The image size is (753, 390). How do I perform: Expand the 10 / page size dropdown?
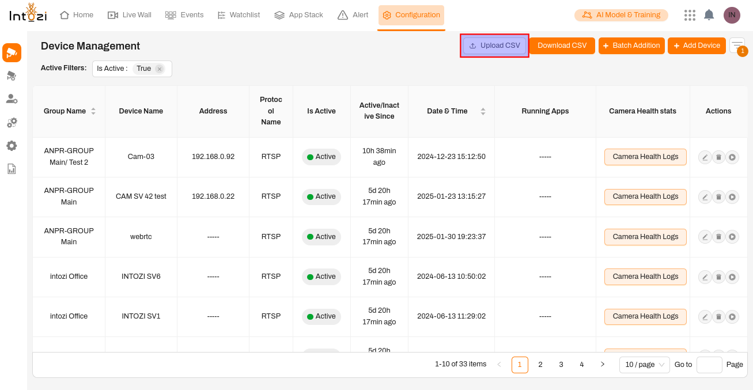644,365
